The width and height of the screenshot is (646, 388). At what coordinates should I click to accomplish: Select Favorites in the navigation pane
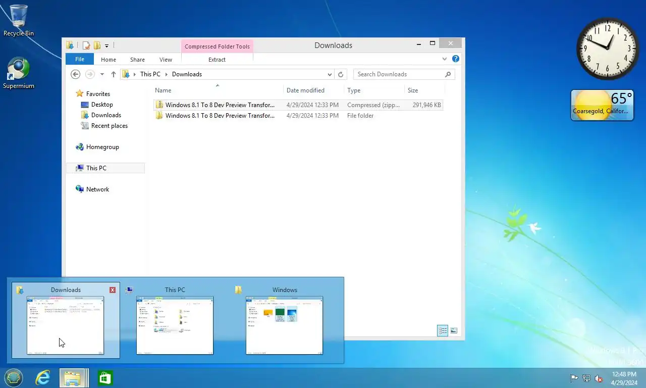pos(98,94)
